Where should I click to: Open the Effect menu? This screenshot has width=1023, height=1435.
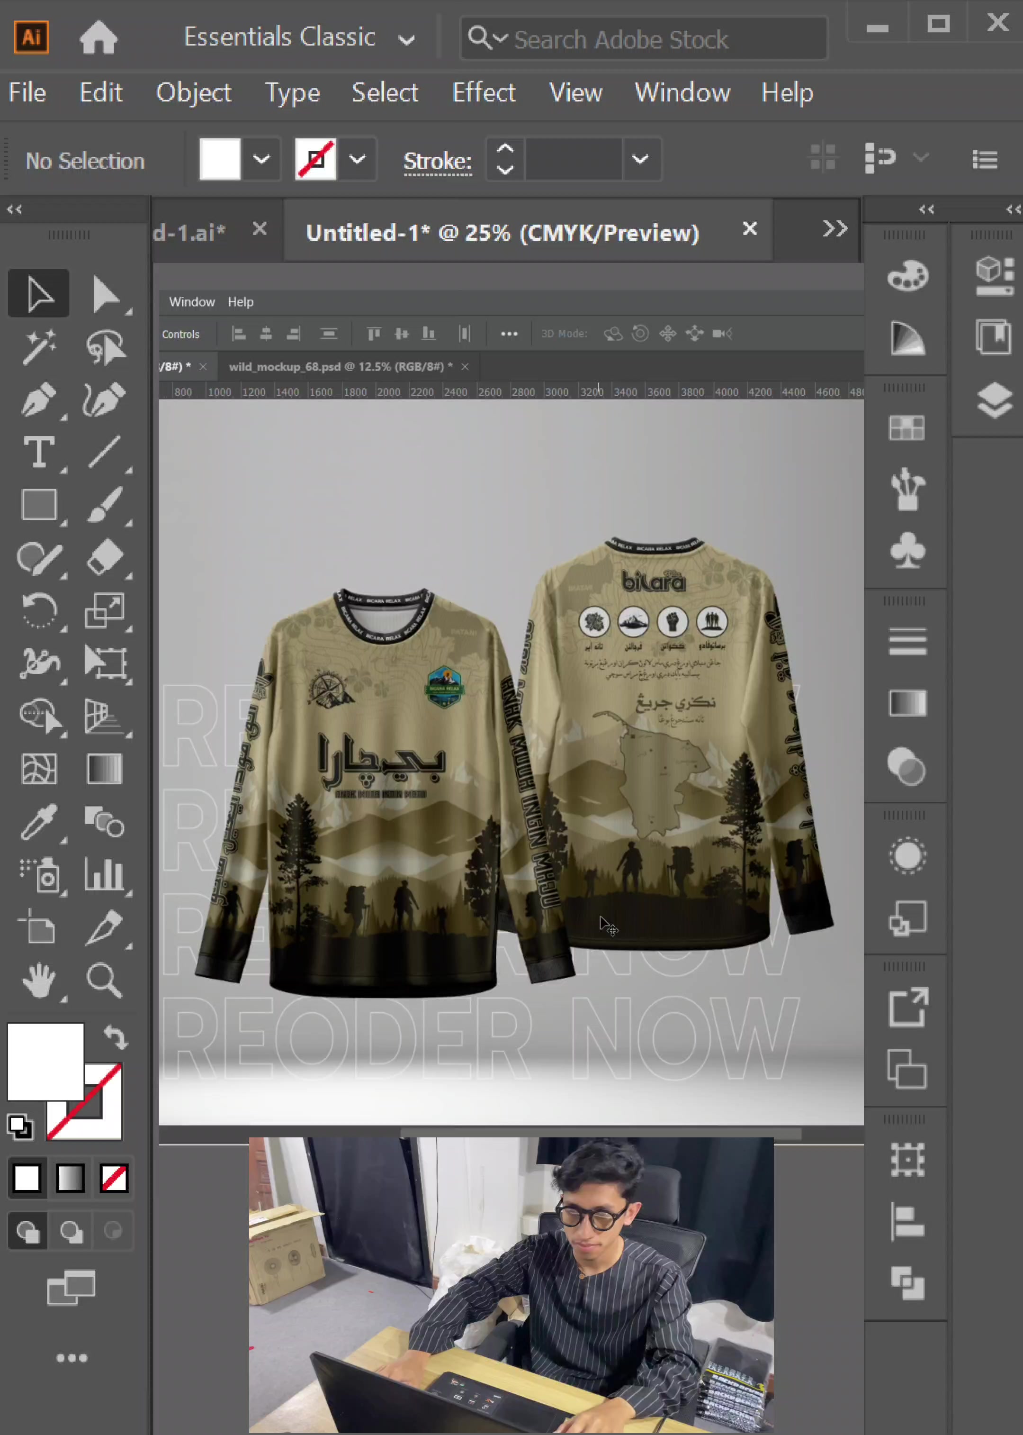point(484,92)
